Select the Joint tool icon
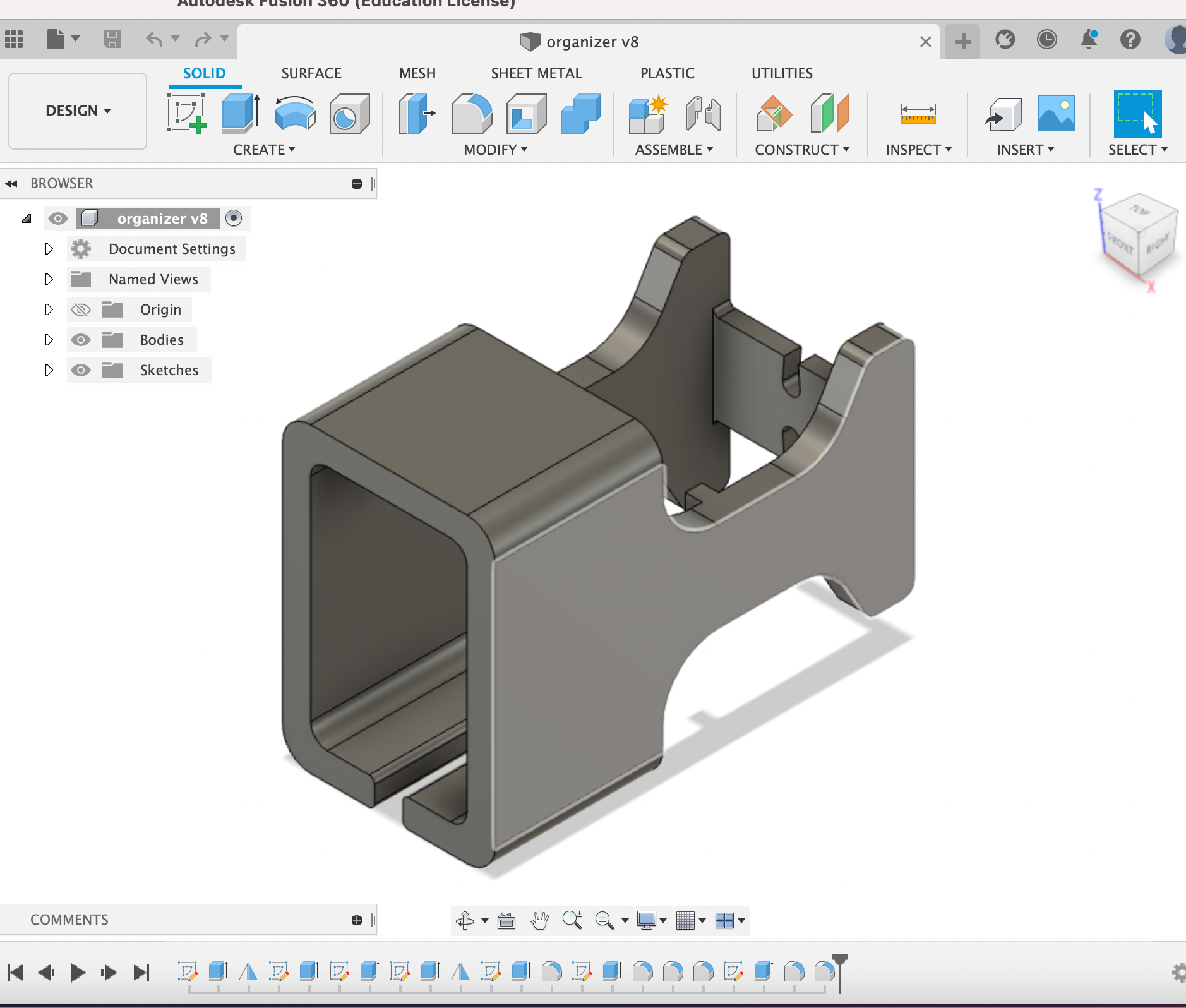This screenshot has width=1186, height=1008. tap(703, 114)
